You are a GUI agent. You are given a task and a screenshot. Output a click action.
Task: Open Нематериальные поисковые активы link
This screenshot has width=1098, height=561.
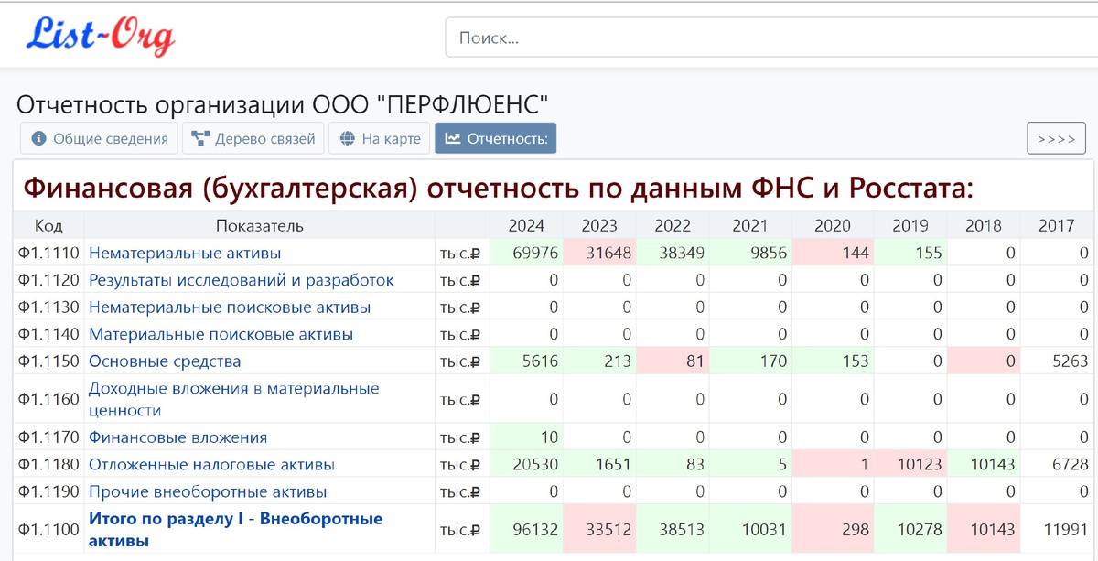[230, 307]
